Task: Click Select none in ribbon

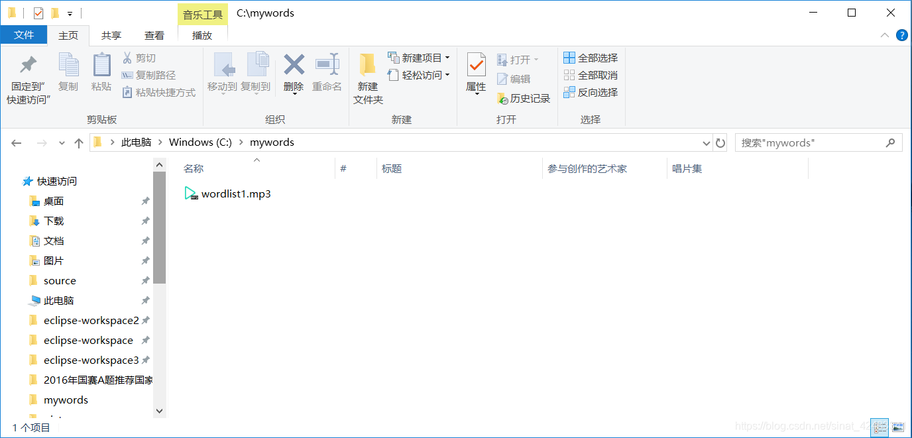Action: point(591,76)
